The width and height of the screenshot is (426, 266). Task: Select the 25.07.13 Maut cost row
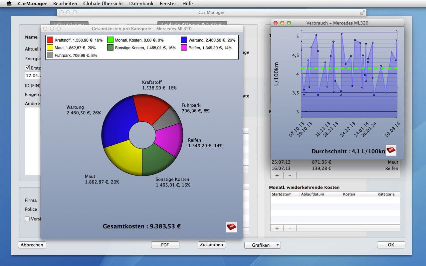click(x=335, y=162)
